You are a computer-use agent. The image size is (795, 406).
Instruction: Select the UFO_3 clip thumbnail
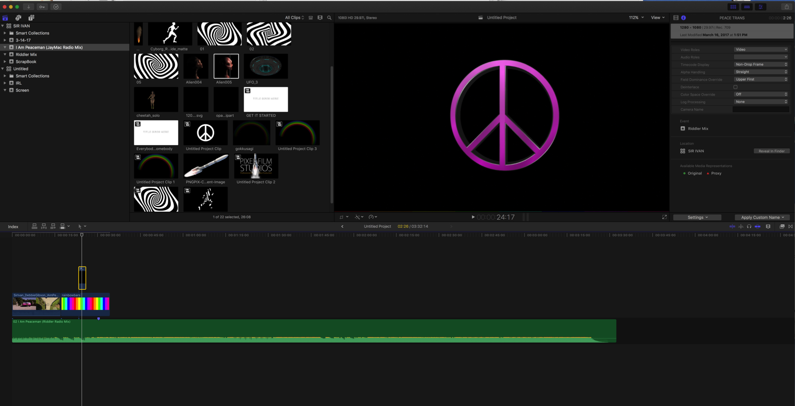[266, 66]
